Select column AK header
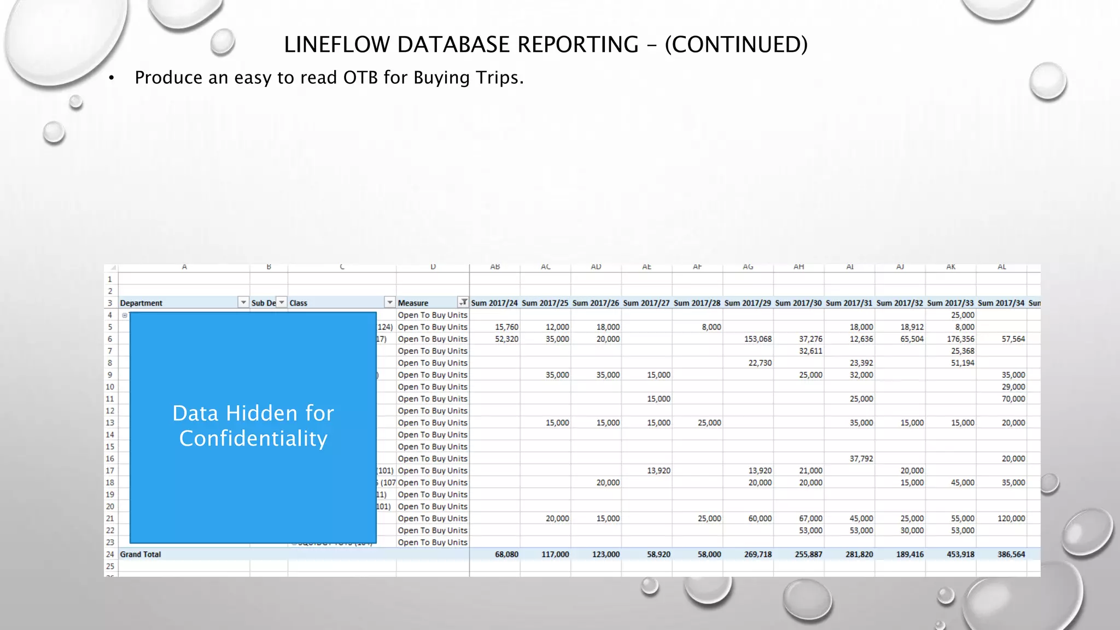Screen dimensions: 1120x630 [950, 267]
